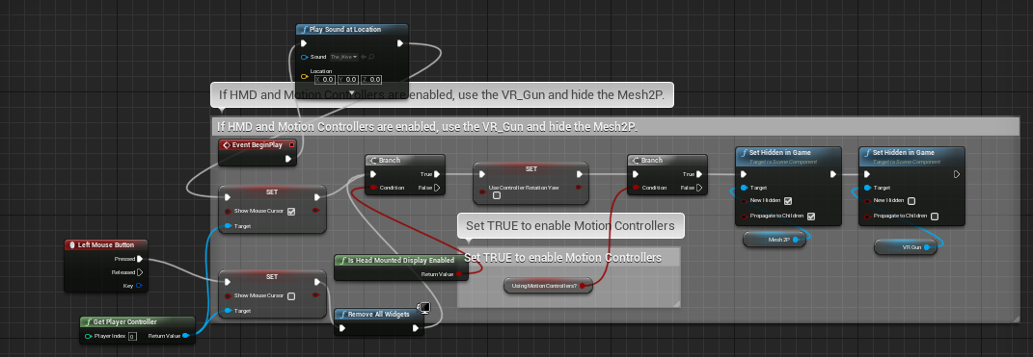Click the Pressed execution pin on Left Mouse Button
Image resolution: width=1033 pixels, height=357 pixels.
[x=140, y=259]
